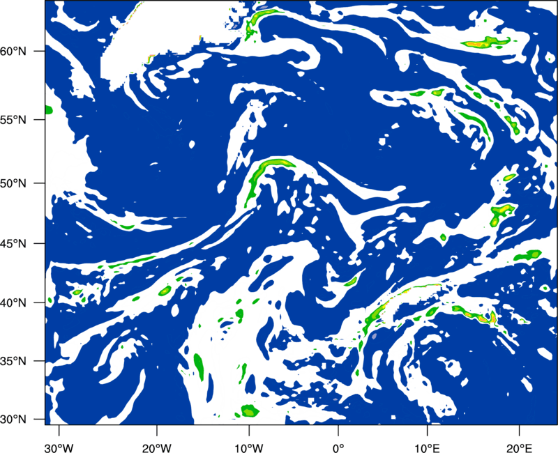
Task: Click the 20°E longitude label
Action: [x=519, y=448]
